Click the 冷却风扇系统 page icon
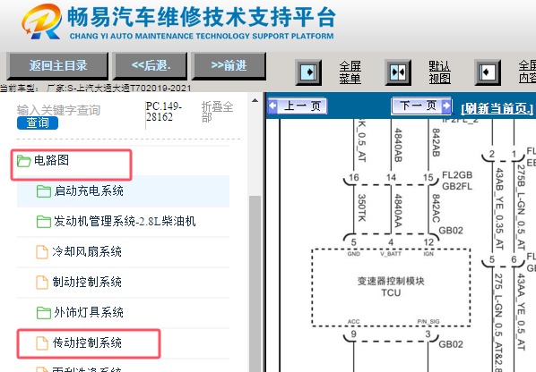 (x=42, y=252)
